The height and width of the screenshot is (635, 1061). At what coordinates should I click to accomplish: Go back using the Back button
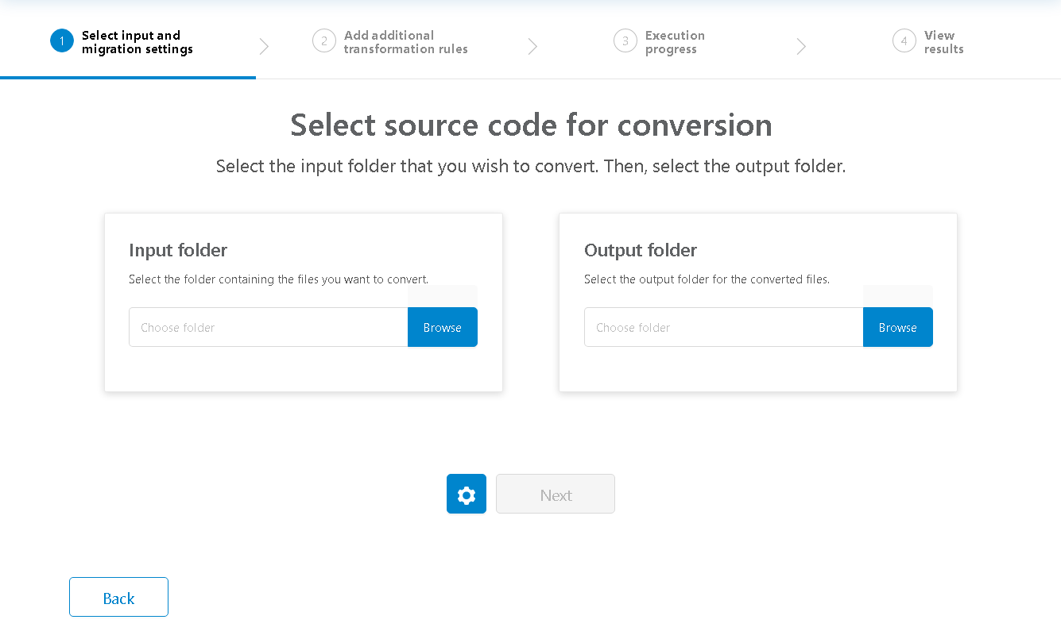(118, 597)
